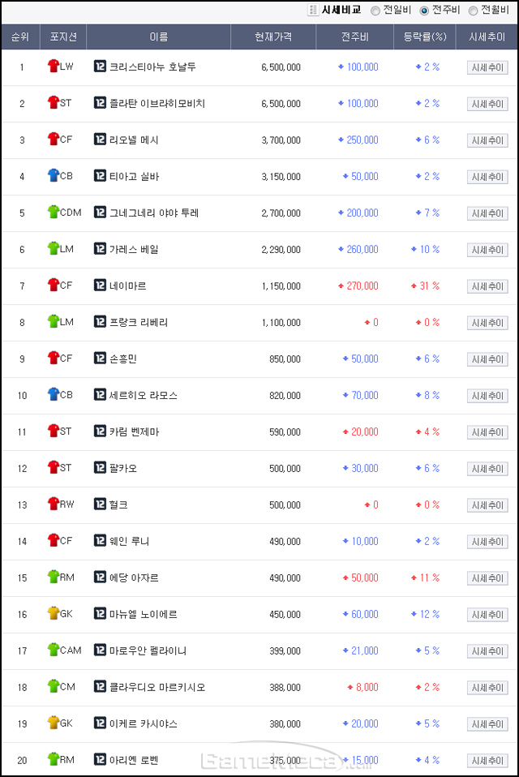Click season 12 badge beside 에당 아자르

click(x=100, y=577)
